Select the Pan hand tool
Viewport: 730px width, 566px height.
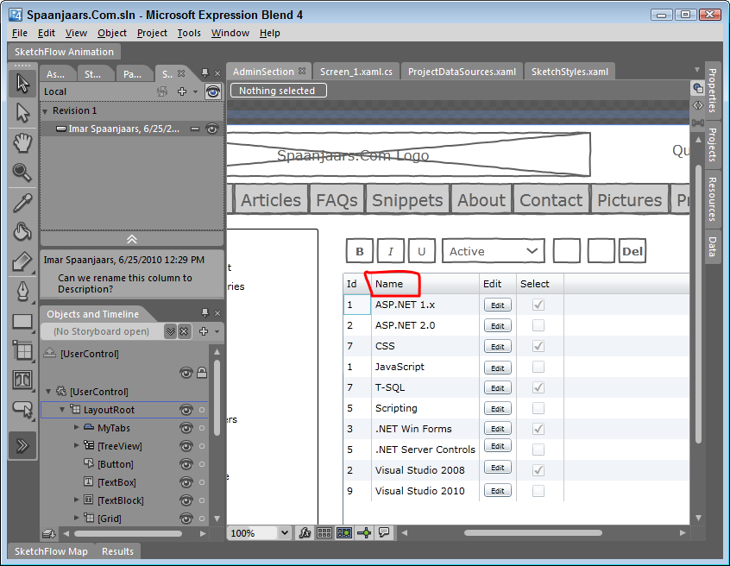pyautogui.click(x=22, y=142)
